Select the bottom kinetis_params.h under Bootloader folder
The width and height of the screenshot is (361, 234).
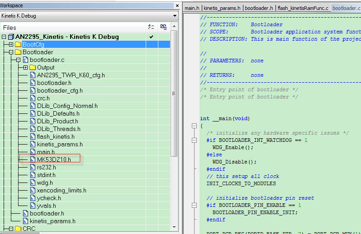(x=53, y=221)
